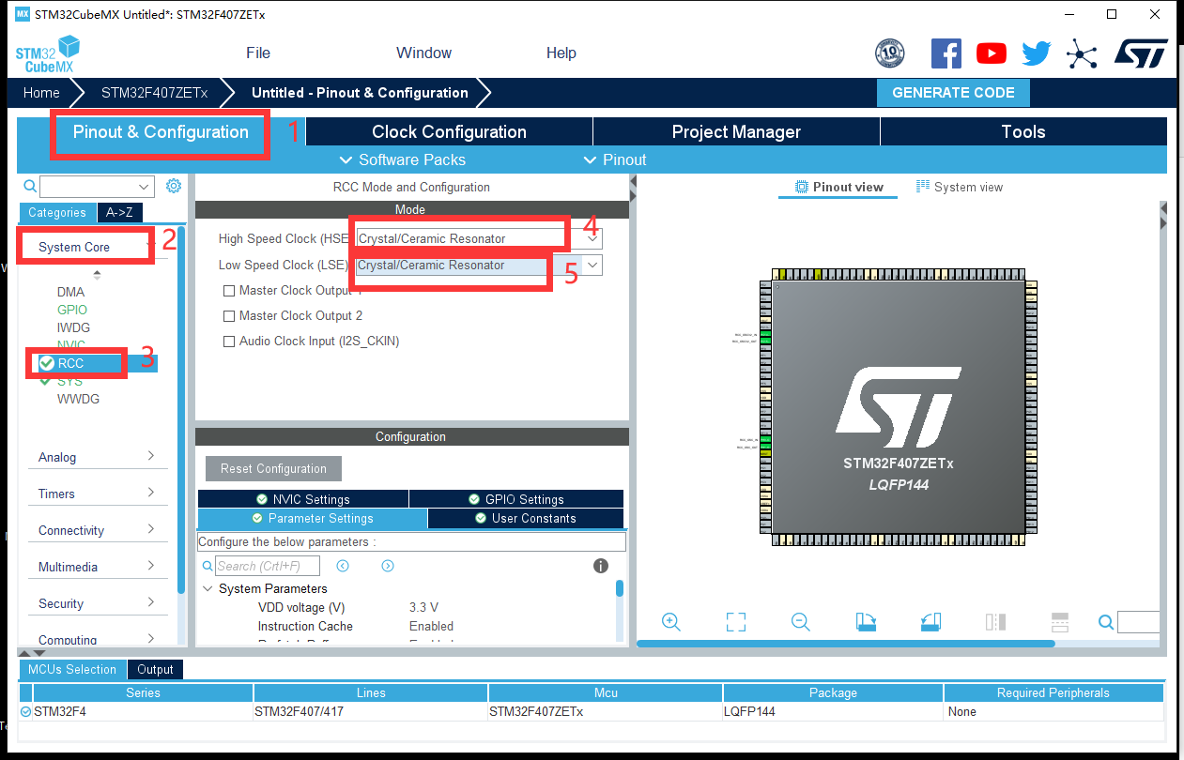Switch to Clock Configuration tab
1184x760 pixels.
pos(449,131)
